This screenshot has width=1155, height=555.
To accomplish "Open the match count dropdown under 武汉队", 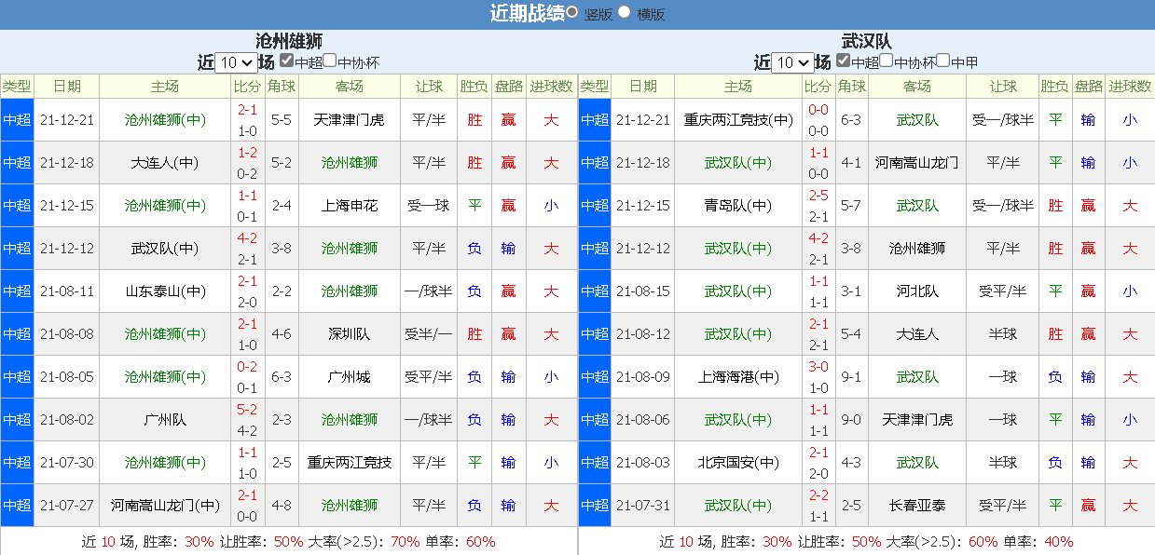I will click(x=792, y=62).
